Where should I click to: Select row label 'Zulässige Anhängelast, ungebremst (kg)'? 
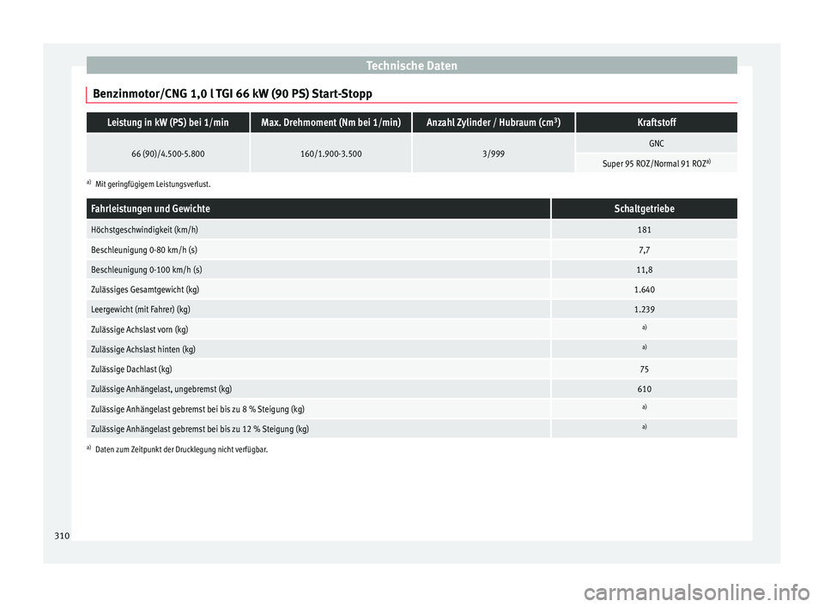point(161,389)
